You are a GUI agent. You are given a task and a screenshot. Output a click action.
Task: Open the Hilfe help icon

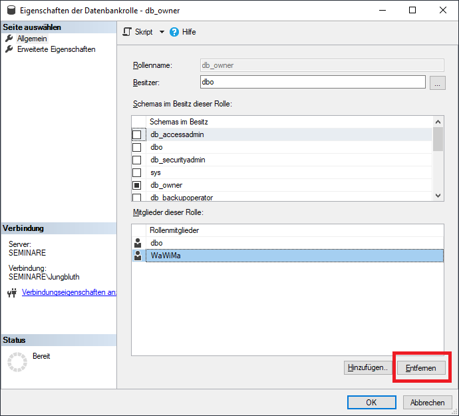point(174,32)
